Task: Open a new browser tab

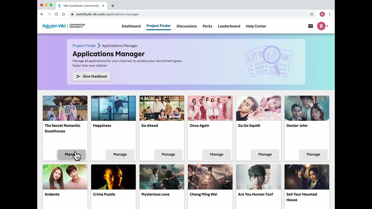Action: (x=113, y=6)
